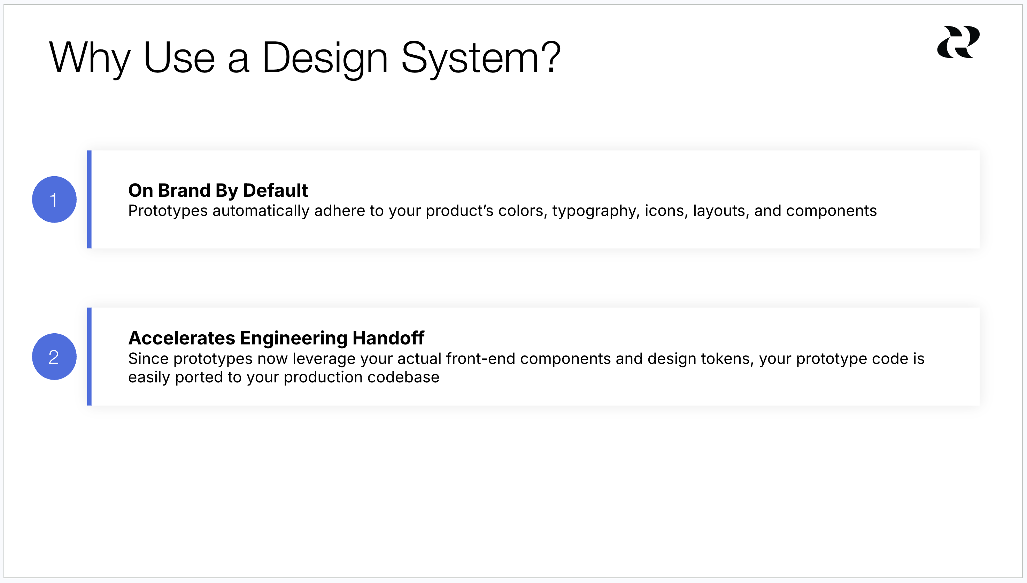The image size is (1027, 583).
Task: Click the blue circle numbered 2
Action: tap(54, 356)
